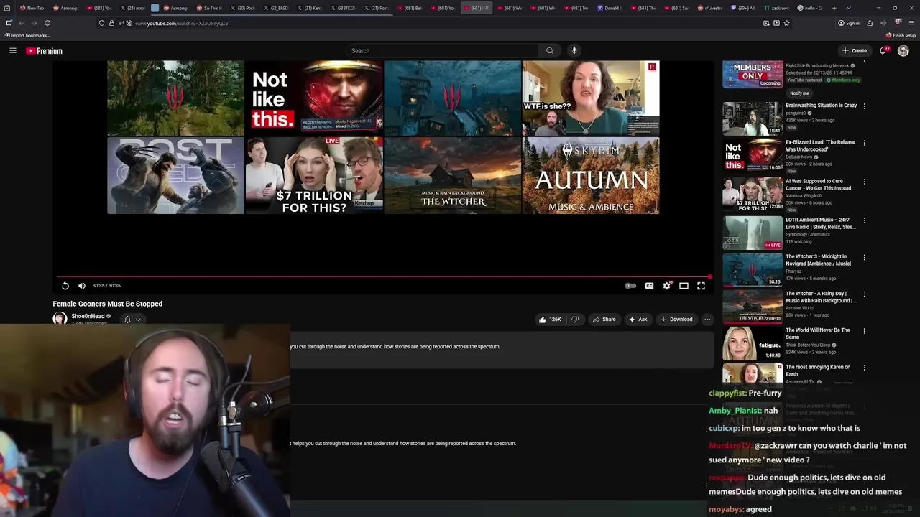Open the Skyrim Autumn end-screen video
The width and height of the screenshot is (920, 517).
pos(591,176)
